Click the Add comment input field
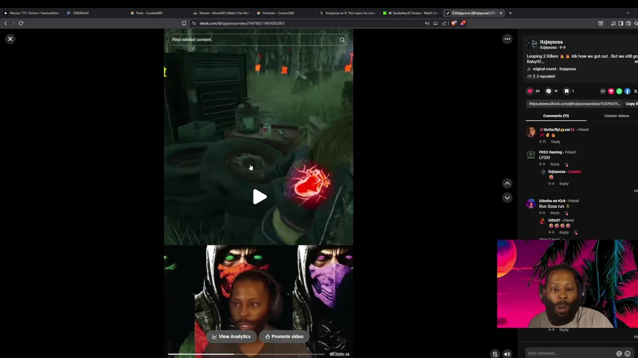This screenshot has width=638, height=358. click(x=571, y=354)
